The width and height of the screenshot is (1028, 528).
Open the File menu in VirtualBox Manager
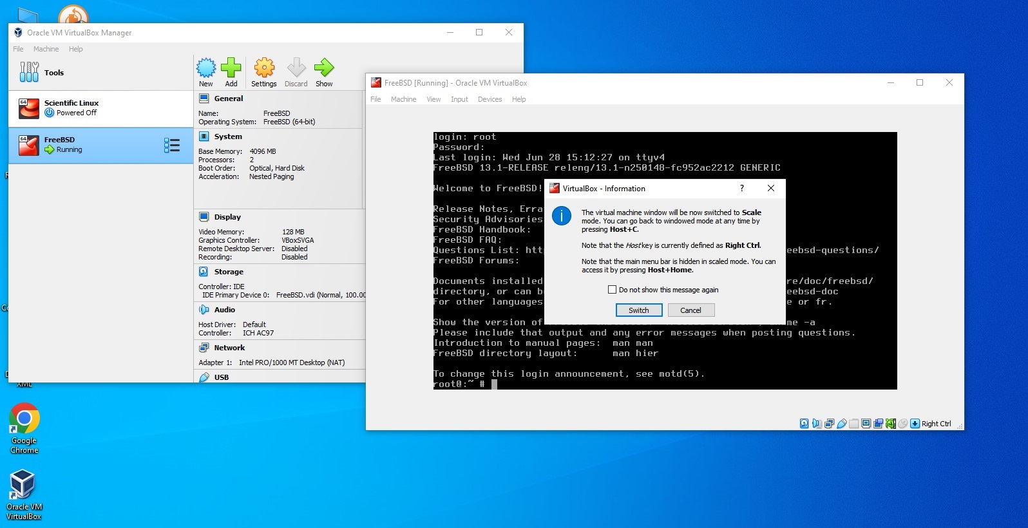(x=18, y=49)
